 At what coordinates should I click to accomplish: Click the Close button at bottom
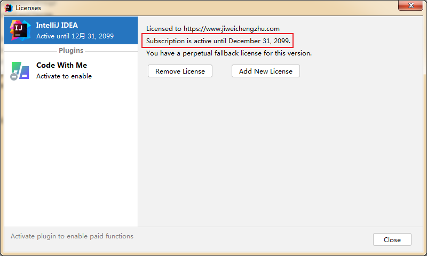click(x=392, y=239)
